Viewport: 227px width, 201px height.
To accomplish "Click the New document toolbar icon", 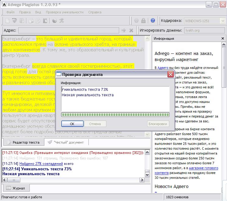I will click(8, 21).
